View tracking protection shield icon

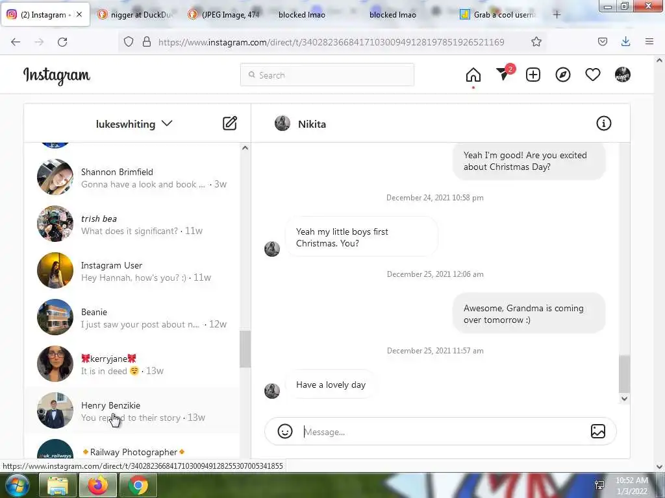129,41
